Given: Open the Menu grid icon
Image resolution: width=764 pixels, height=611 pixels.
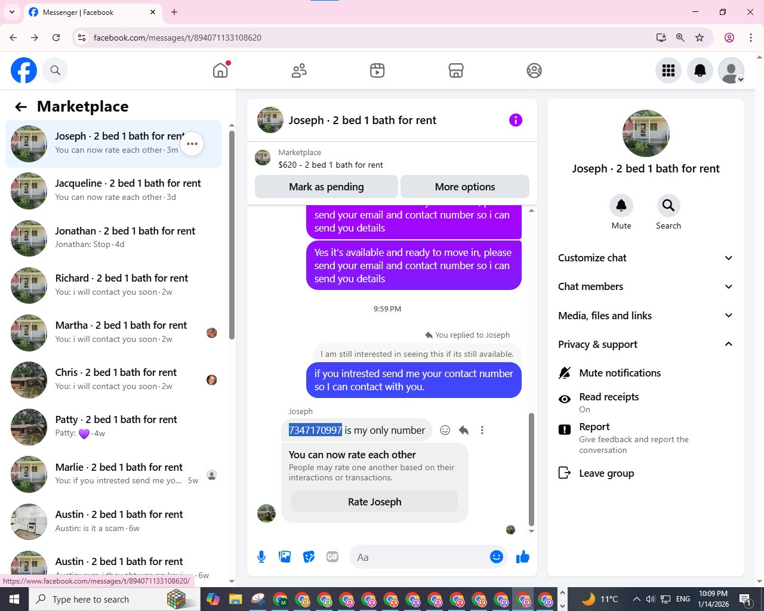Looking at the screenshot, I should (x=668, y=70).
